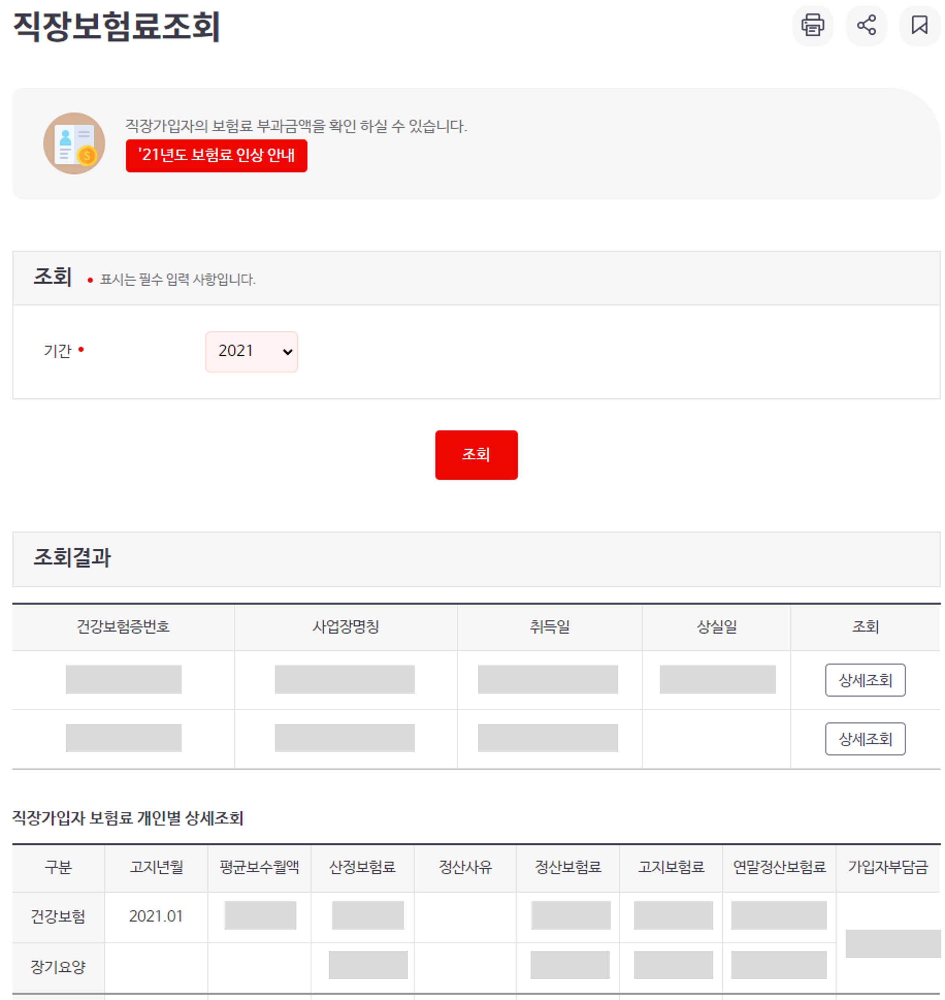Click the share icon

pos(866,25)
